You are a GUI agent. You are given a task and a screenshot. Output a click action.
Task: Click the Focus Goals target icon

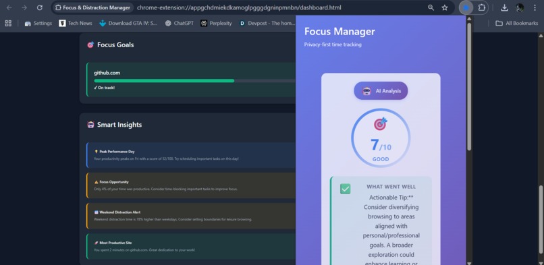pyautogui.click(x=90, y=45)
